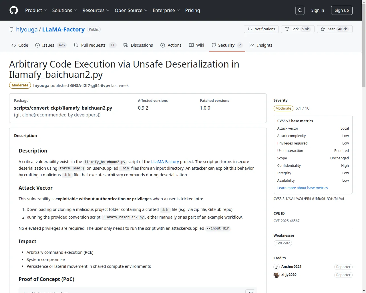Switch to the Code tab
Viewport: 366px width, 293px height.
coord(20,45)
